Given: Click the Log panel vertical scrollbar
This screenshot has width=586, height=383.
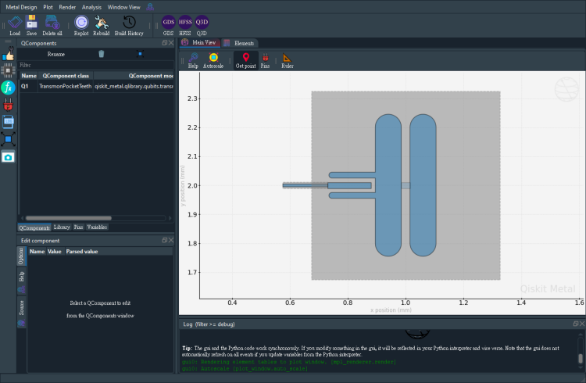Looking at the screenshot, I should [x=581, y=358].
